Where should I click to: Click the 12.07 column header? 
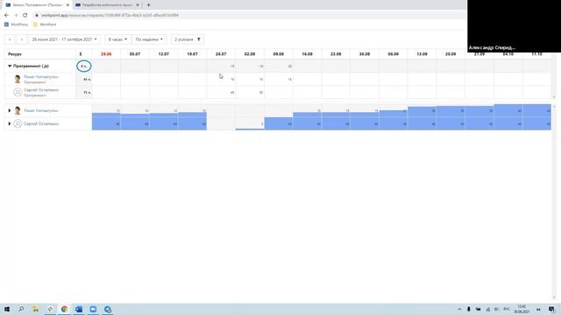[164, 54]
